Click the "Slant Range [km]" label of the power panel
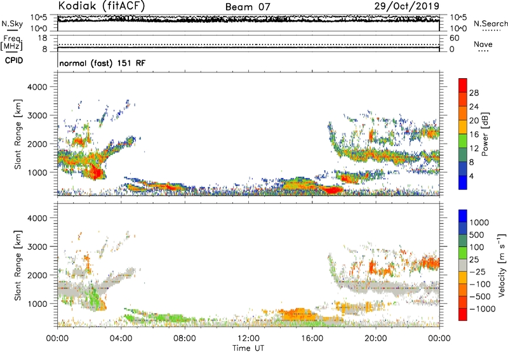The image size is (508, 352). point(18,134)
